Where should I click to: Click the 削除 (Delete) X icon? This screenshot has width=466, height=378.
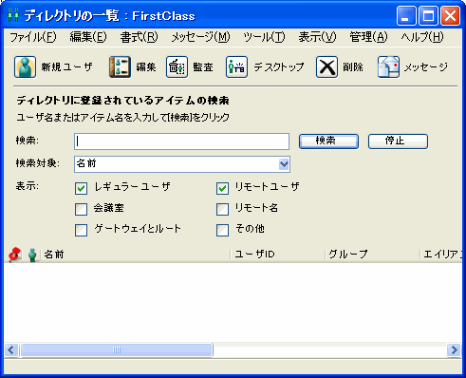point(326,66)
